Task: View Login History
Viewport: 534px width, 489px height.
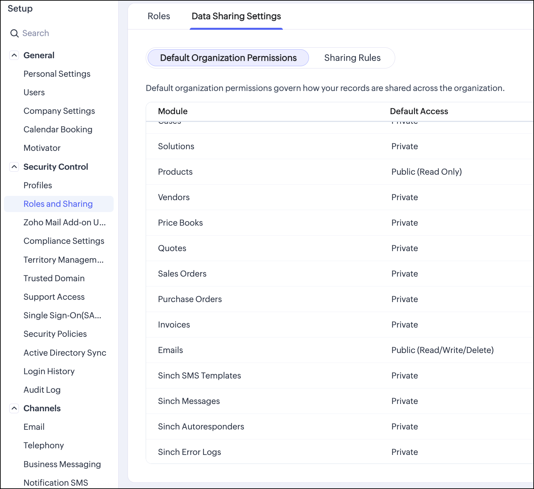Action: [x=49, y=371]
